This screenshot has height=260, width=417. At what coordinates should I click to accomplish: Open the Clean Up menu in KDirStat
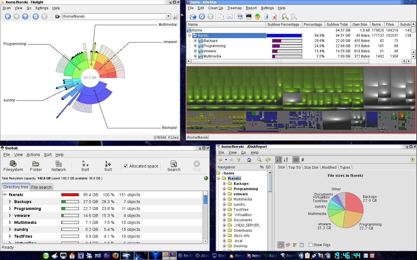(215, 8)
